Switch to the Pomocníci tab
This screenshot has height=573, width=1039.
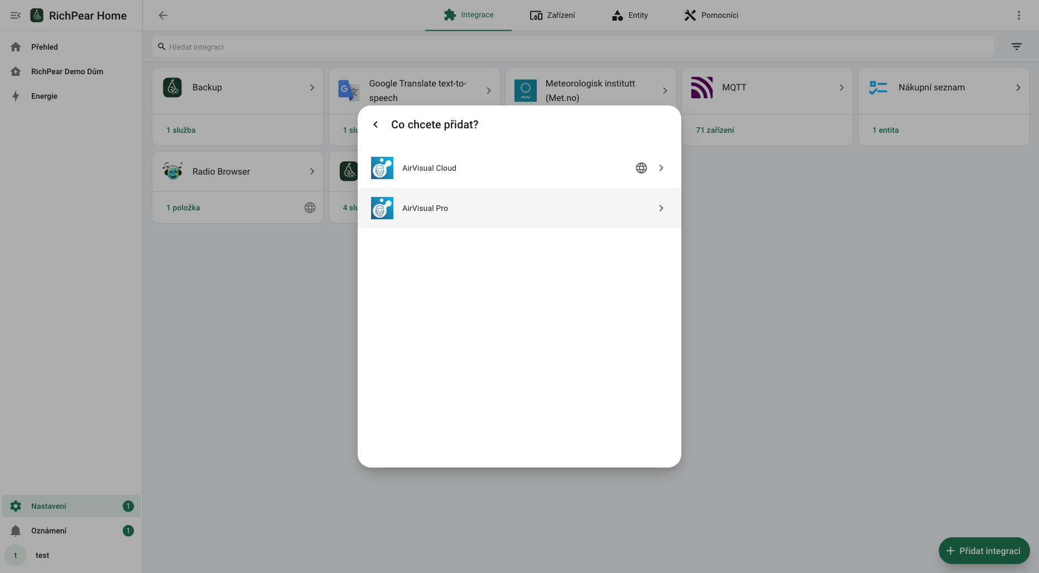711,15
